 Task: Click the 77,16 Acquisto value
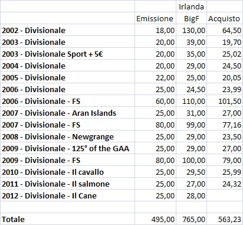[225, 125]
